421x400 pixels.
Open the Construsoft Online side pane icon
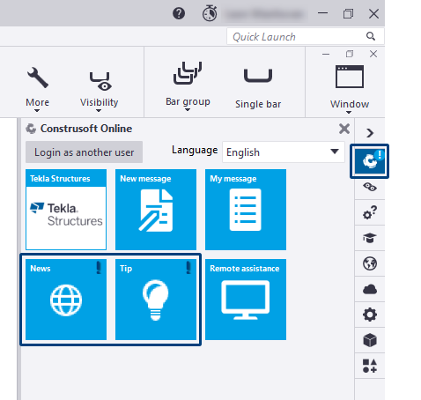pos(369,161)
